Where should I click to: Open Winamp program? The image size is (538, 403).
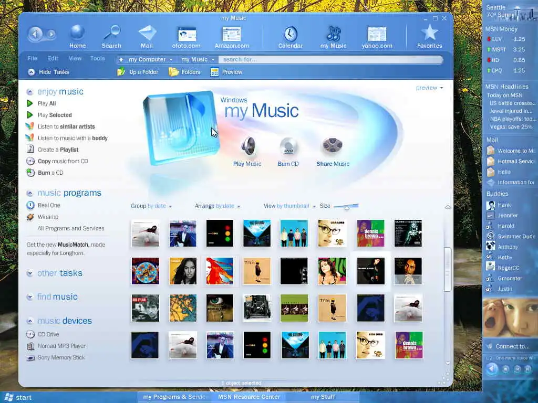pos(48,217)
